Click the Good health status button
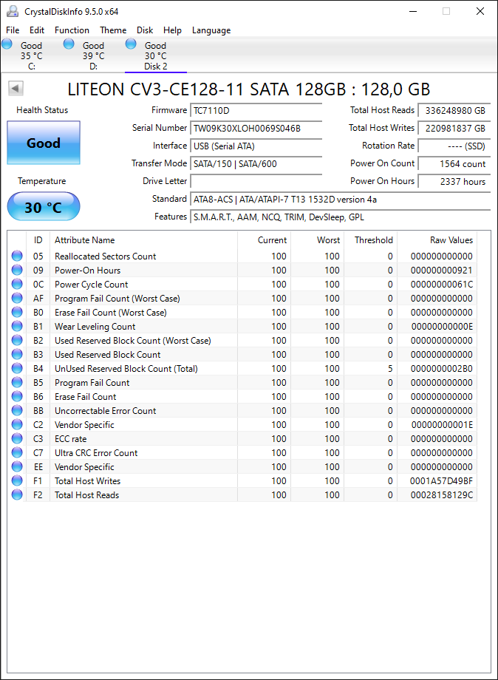Screen dimensions: 498x680 44,143
